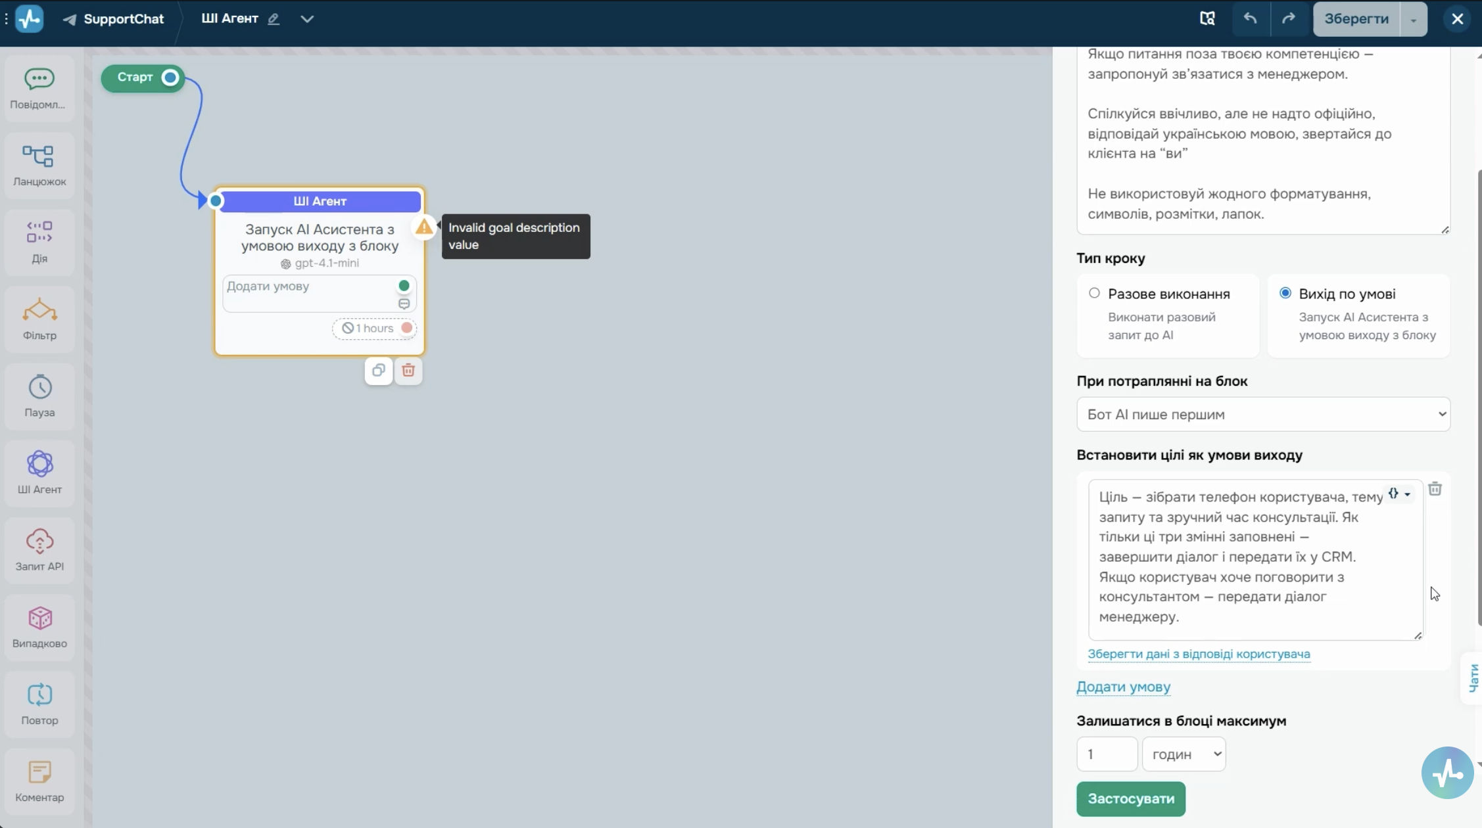Click the chat bubble icon under the condition dot
The height and width of the screenshot is (828, 1482).
(x=404, y=304)
